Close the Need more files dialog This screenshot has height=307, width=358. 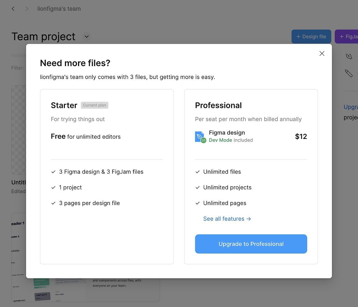click(x=322, y=54)
